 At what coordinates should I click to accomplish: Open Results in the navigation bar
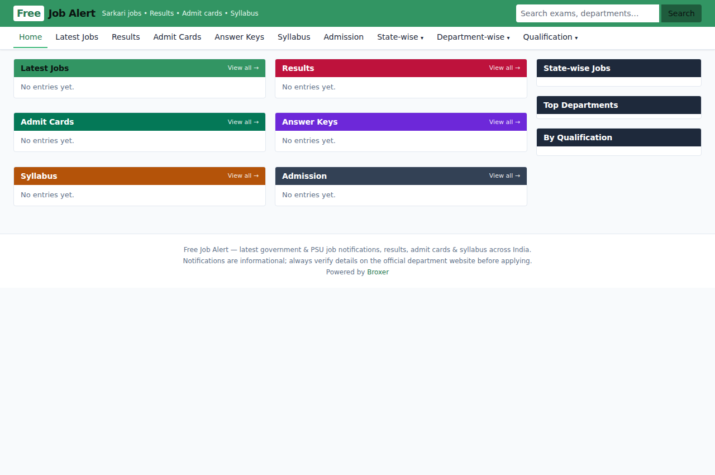pyautogui.click(x=126, y=37)
